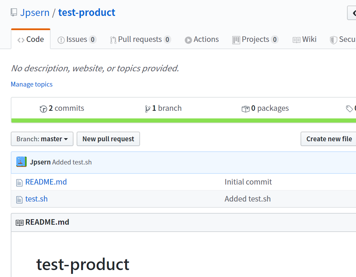This screenshot has height=277, width=356.
Task: Click the branch icon near '1 branch'
Action: [x=148, y=108]
